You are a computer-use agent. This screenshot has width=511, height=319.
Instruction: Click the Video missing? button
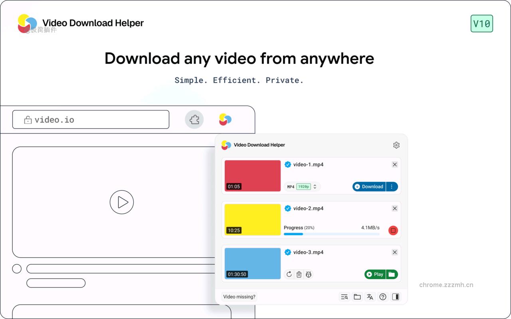click(x=239, y=297)
